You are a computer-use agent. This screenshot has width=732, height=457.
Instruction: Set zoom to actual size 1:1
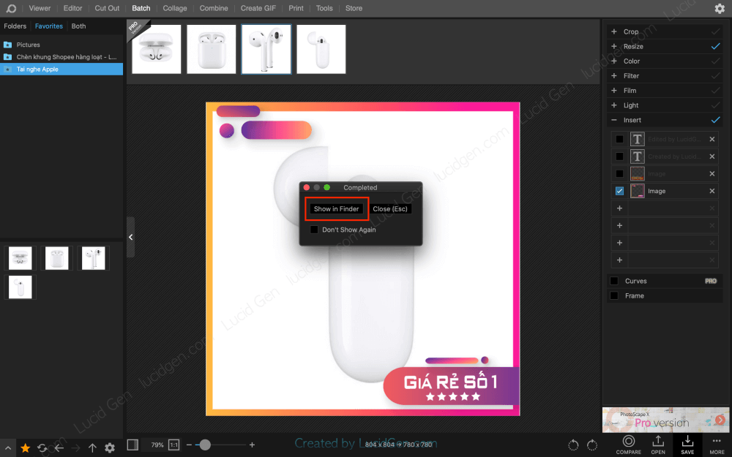coord(173,445)
